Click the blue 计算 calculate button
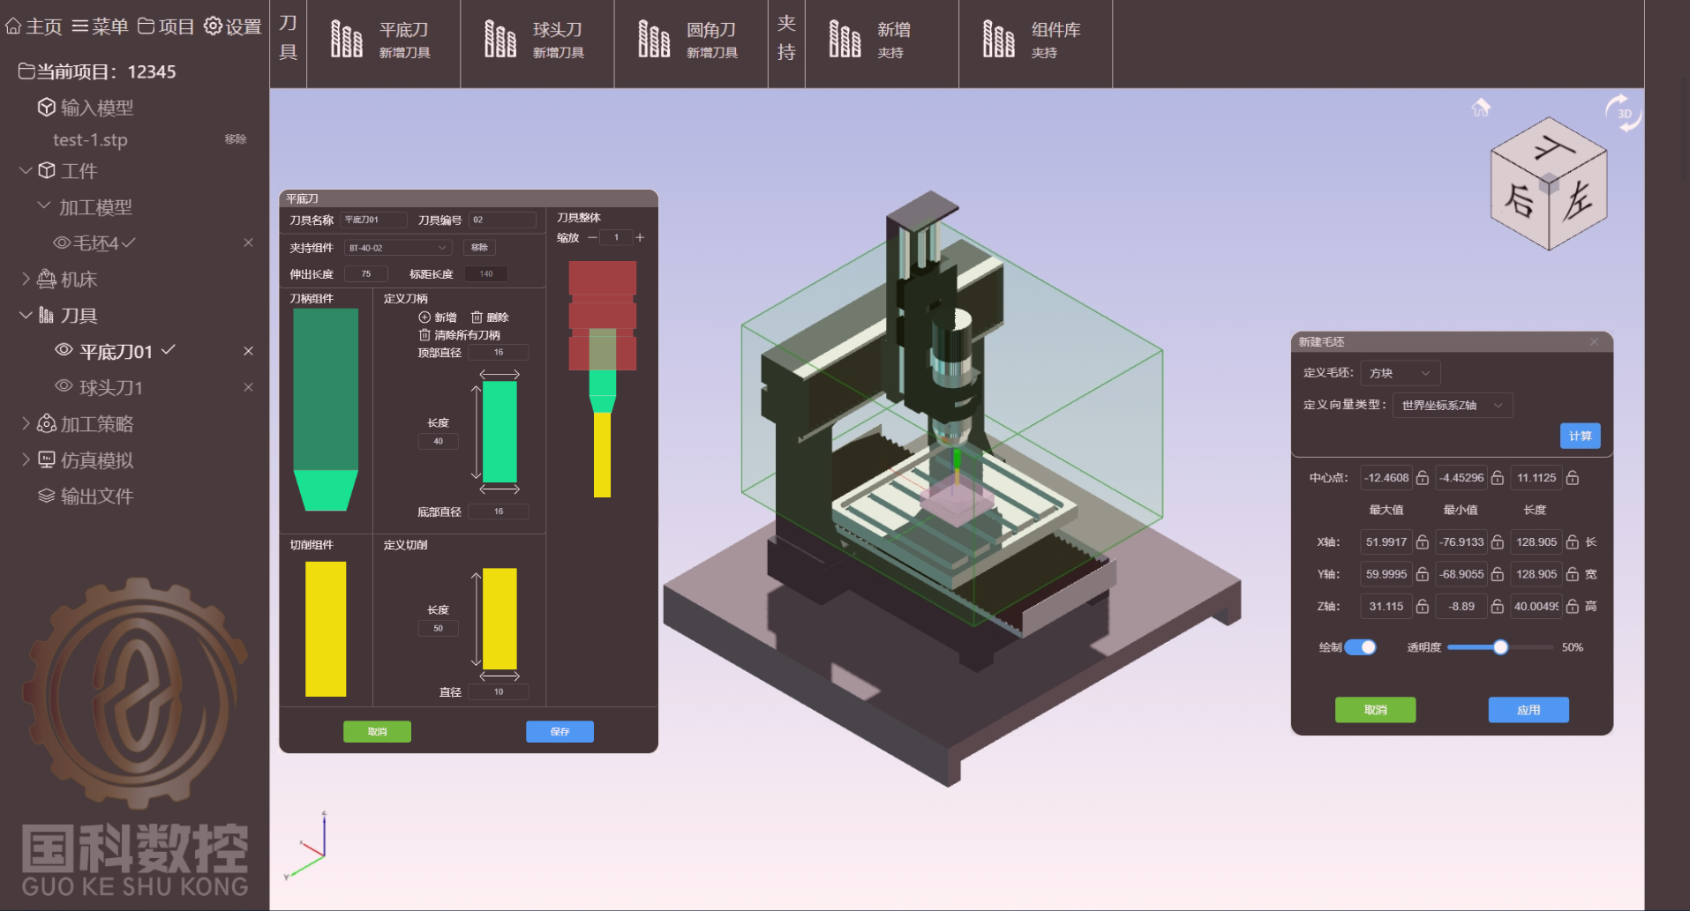The image size is (1690, 911). coord(1580,437)
